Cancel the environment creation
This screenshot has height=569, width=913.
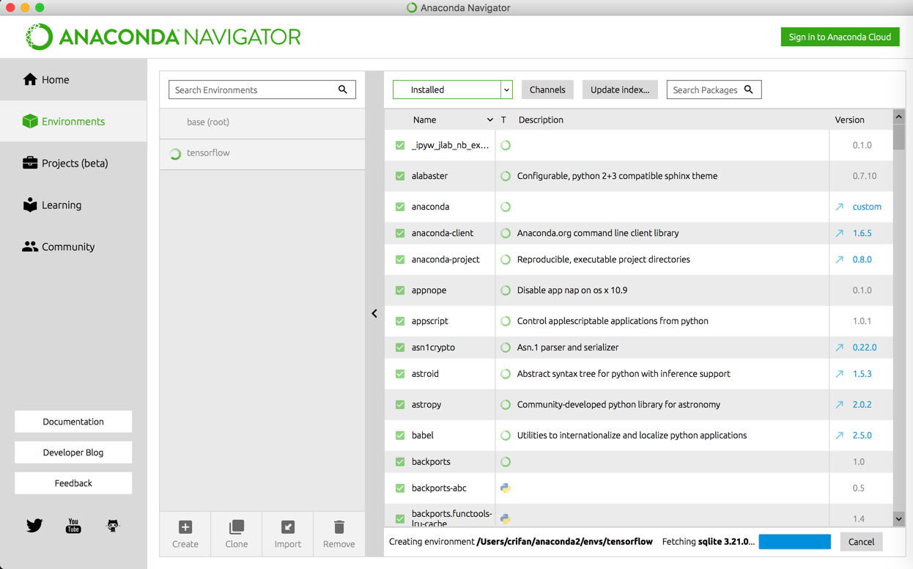861,542
